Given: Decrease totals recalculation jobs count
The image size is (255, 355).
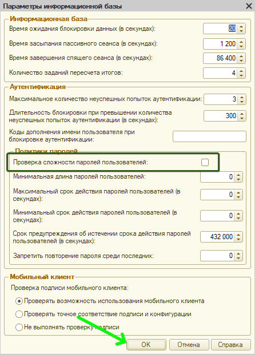Looking at the screenshot, I should (x=241, y=75).
